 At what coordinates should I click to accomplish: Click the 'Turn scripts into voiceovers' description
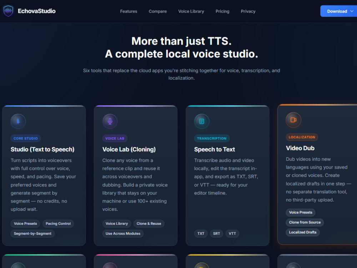[43, 185]
